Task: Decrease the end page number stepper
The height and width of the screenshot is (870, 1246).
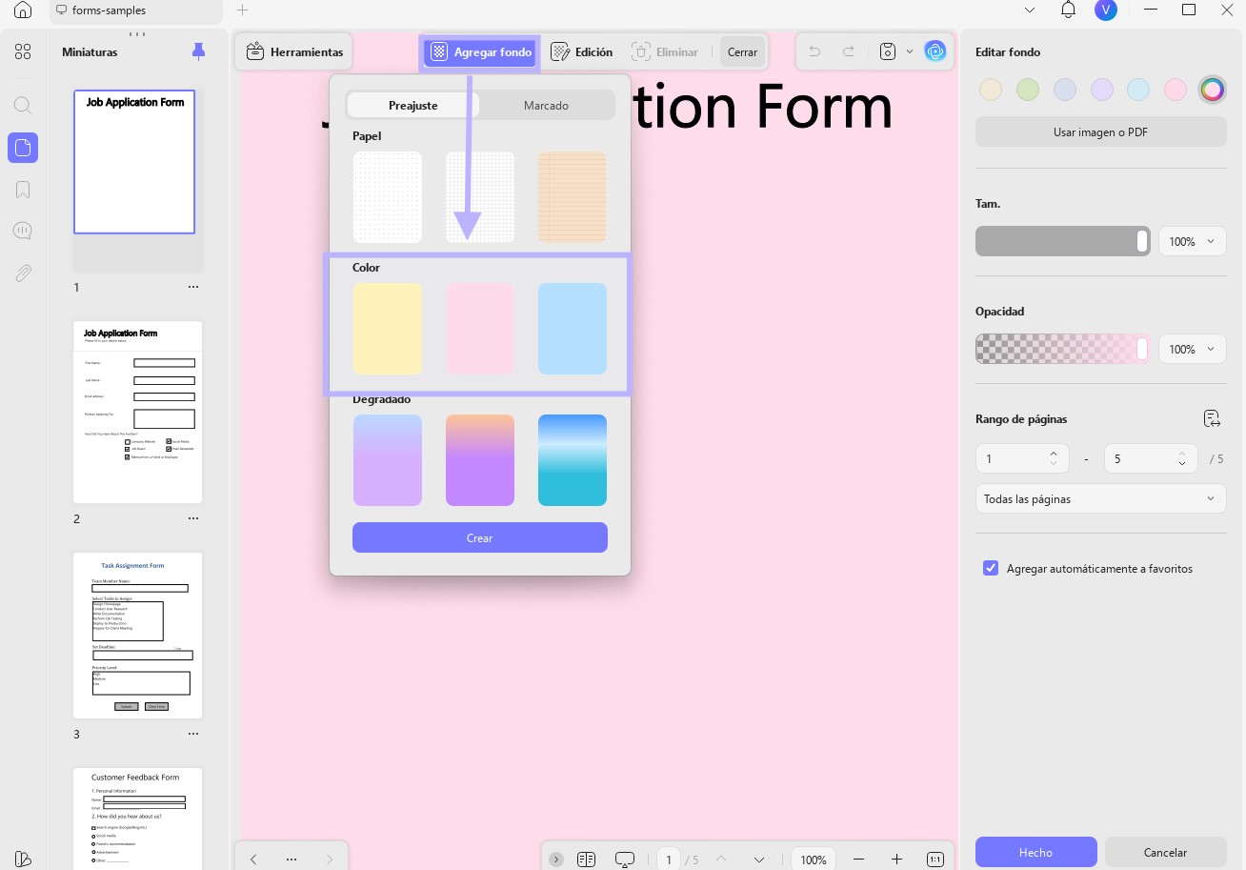Action: pyautogui.click(x=1182, y=464)
